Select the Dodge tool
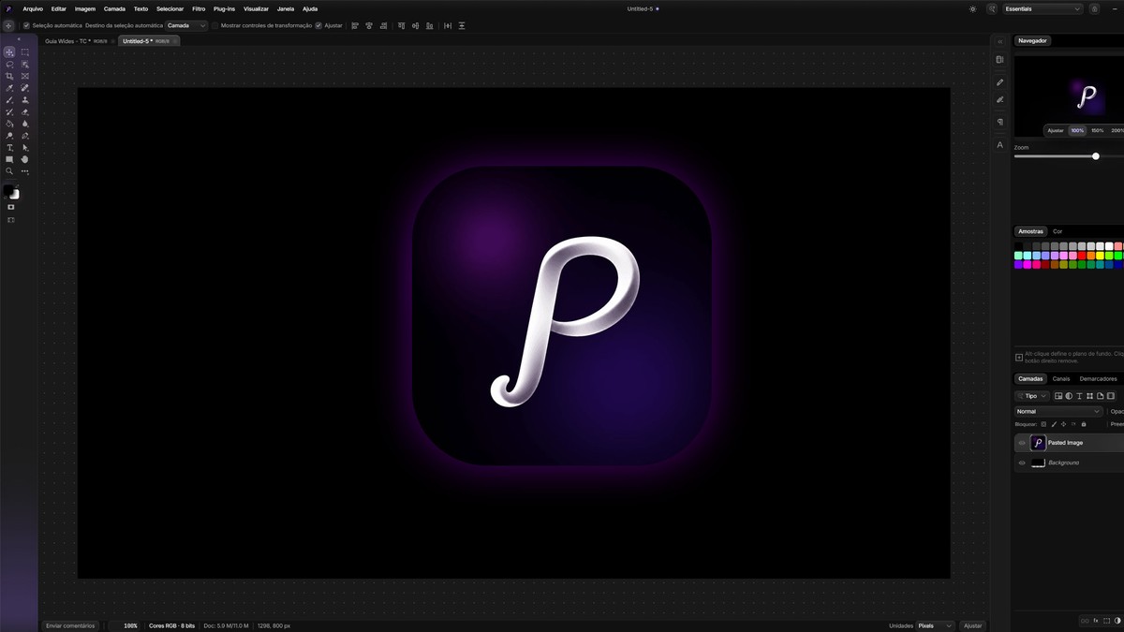 tap(9, 136)
